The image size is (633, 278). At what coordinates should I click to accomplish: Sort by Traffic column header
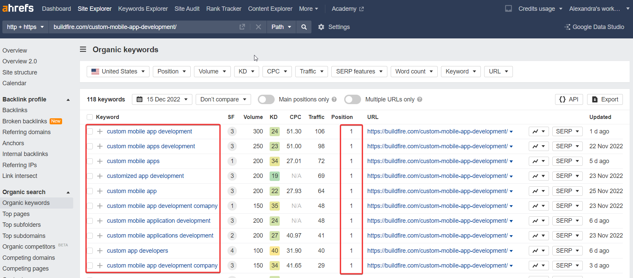click(316, 117)
